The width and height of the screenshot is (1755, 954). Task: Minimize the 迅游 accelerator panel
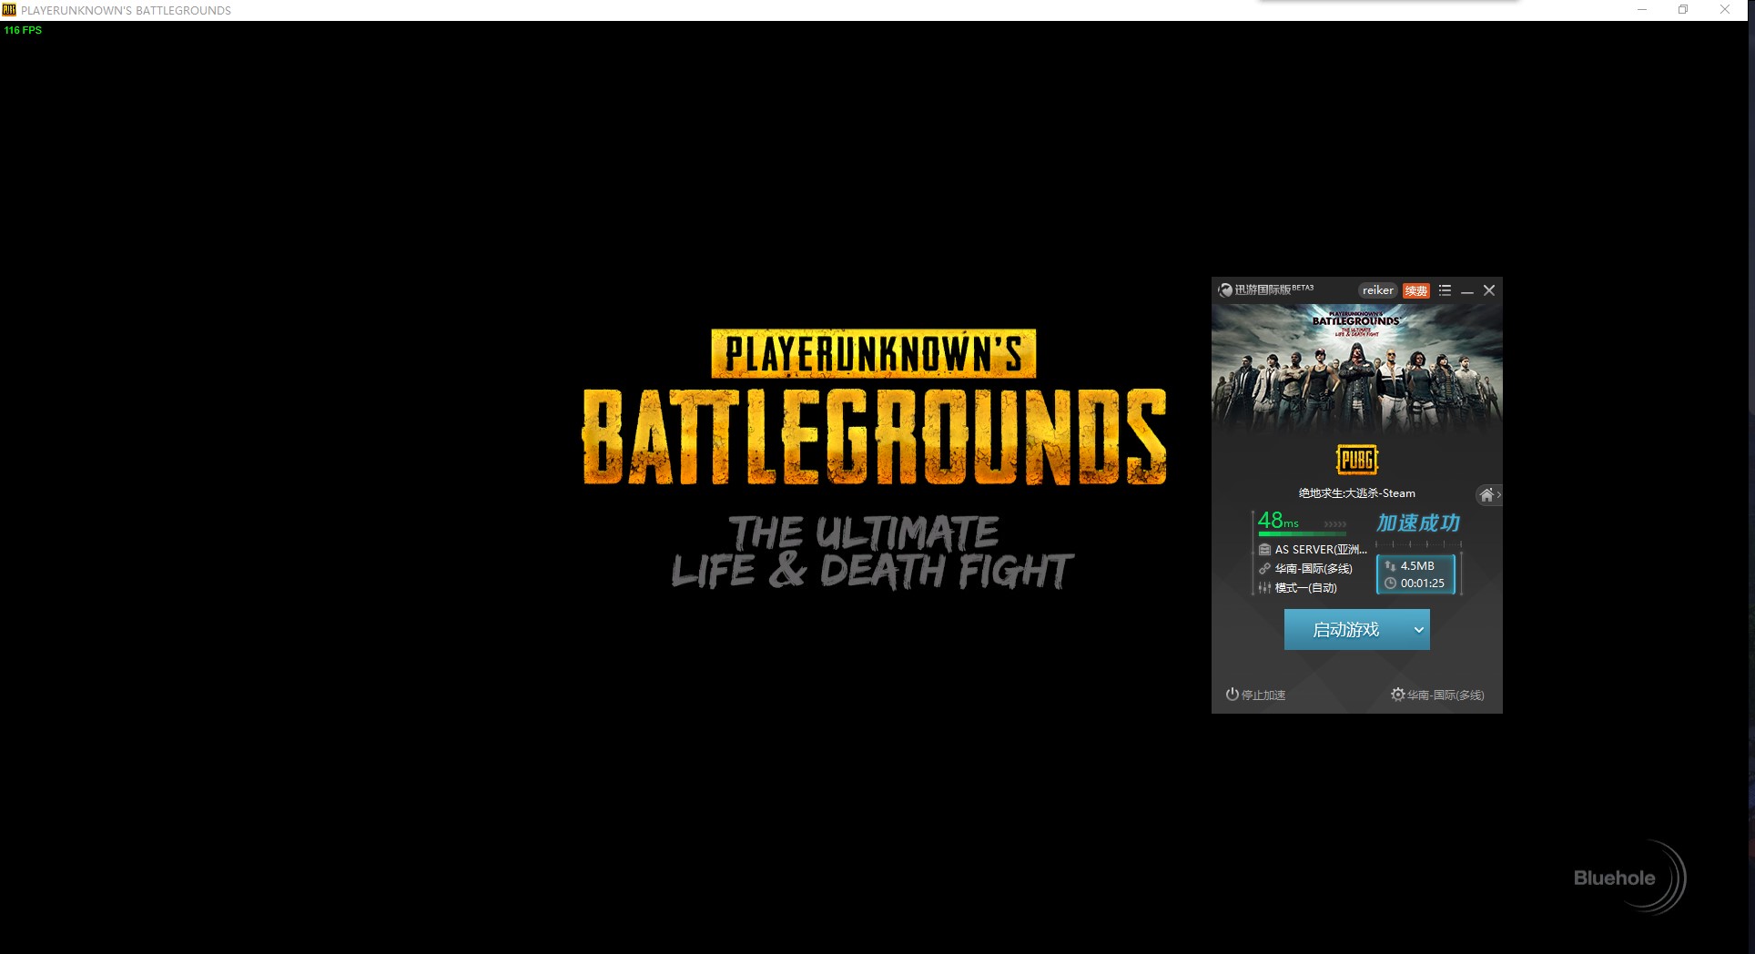(1466, 291)
